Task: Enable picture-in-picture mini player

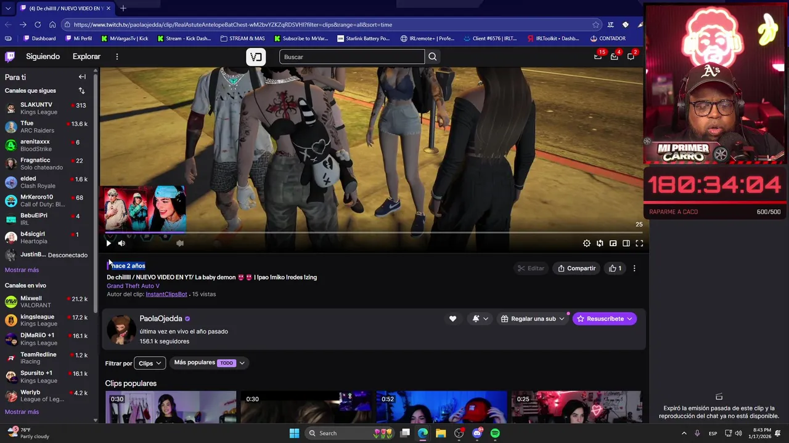Action: (613, 243)
